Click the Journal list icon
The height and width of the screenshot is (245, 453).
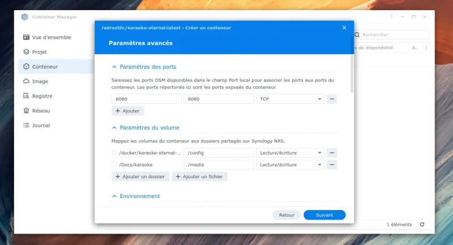click(x=26, y=125)
